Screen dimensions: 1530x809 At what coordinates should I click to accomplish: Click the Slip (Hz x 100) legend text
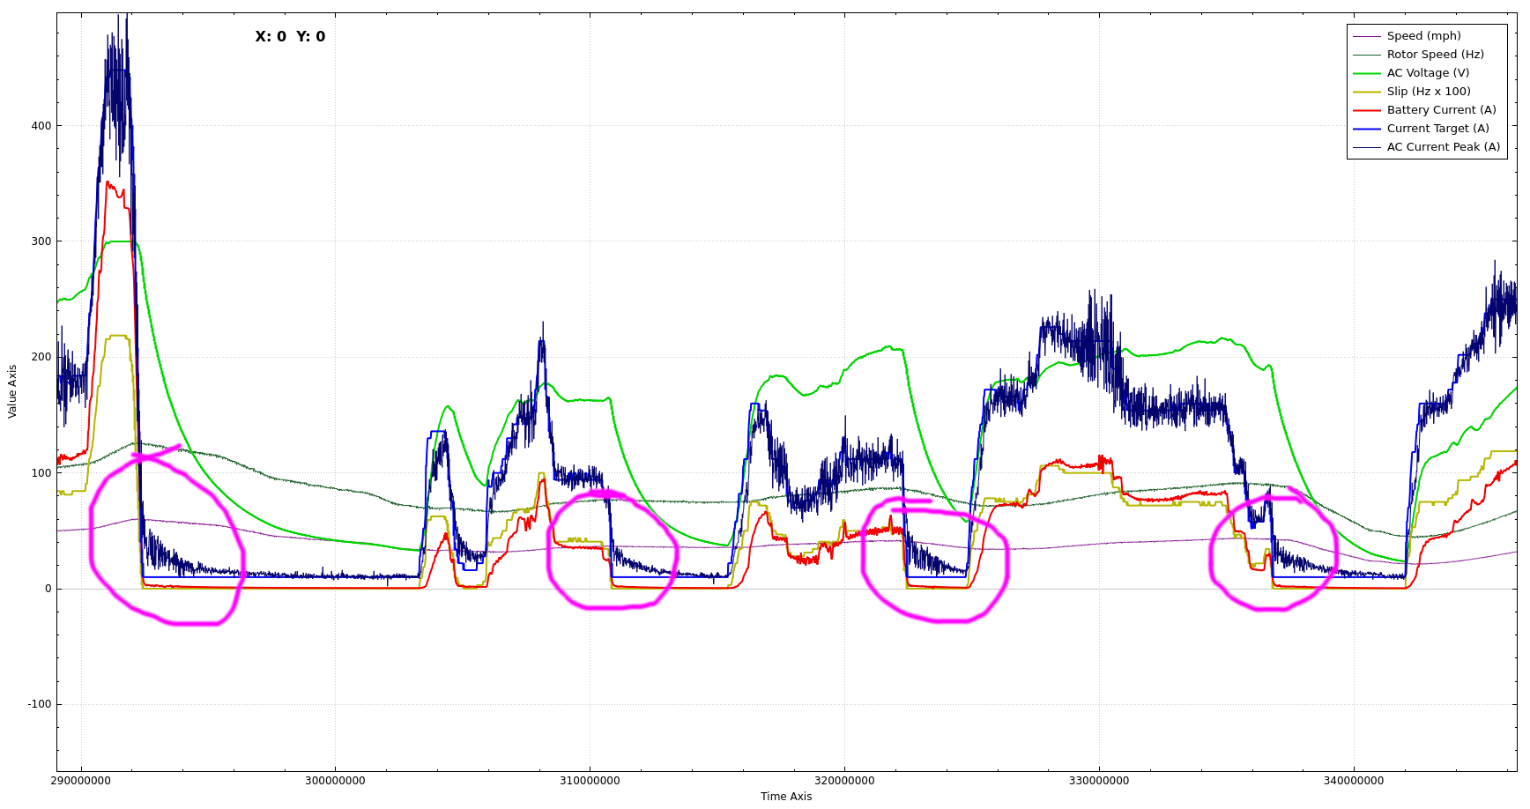tap(1428, 92)
